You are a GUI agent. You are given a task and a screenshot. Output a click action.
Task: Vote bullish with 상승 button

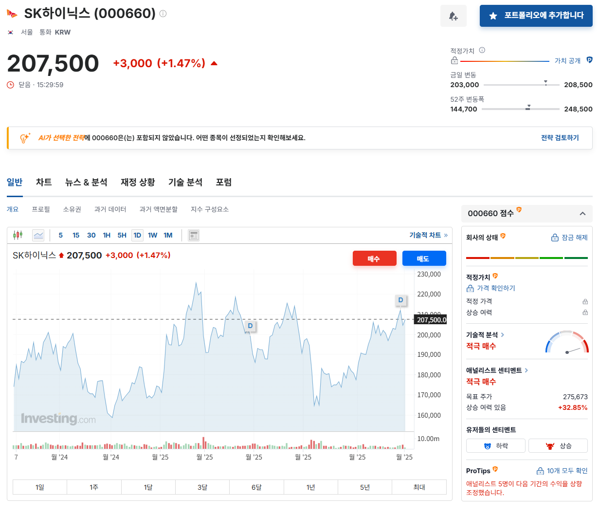pos(558,446)
